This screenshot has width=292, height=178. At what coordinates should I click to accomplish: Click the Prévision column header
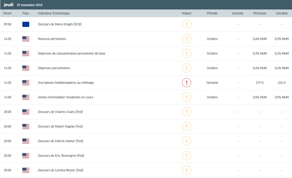click(x=260, y=13)
